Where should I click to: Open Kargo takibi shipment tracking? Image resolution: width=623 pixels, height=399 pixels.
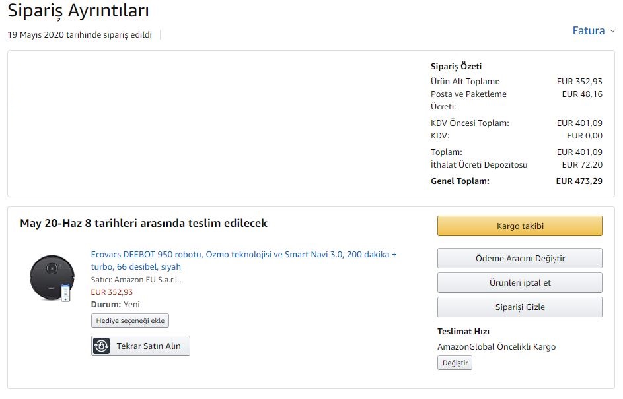click(520, 226)
